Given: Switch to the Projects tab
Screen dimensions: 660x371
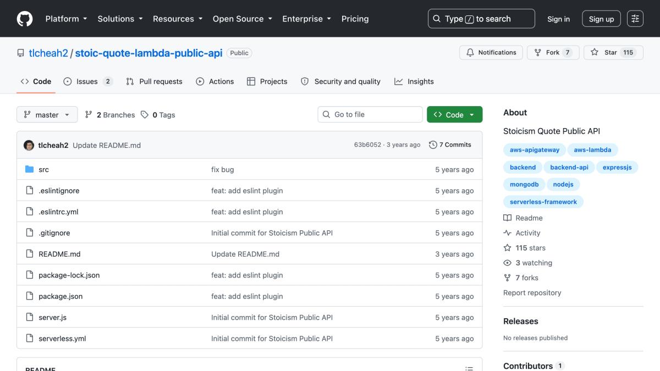Looking at the screenshot, I should coord(267,81).
